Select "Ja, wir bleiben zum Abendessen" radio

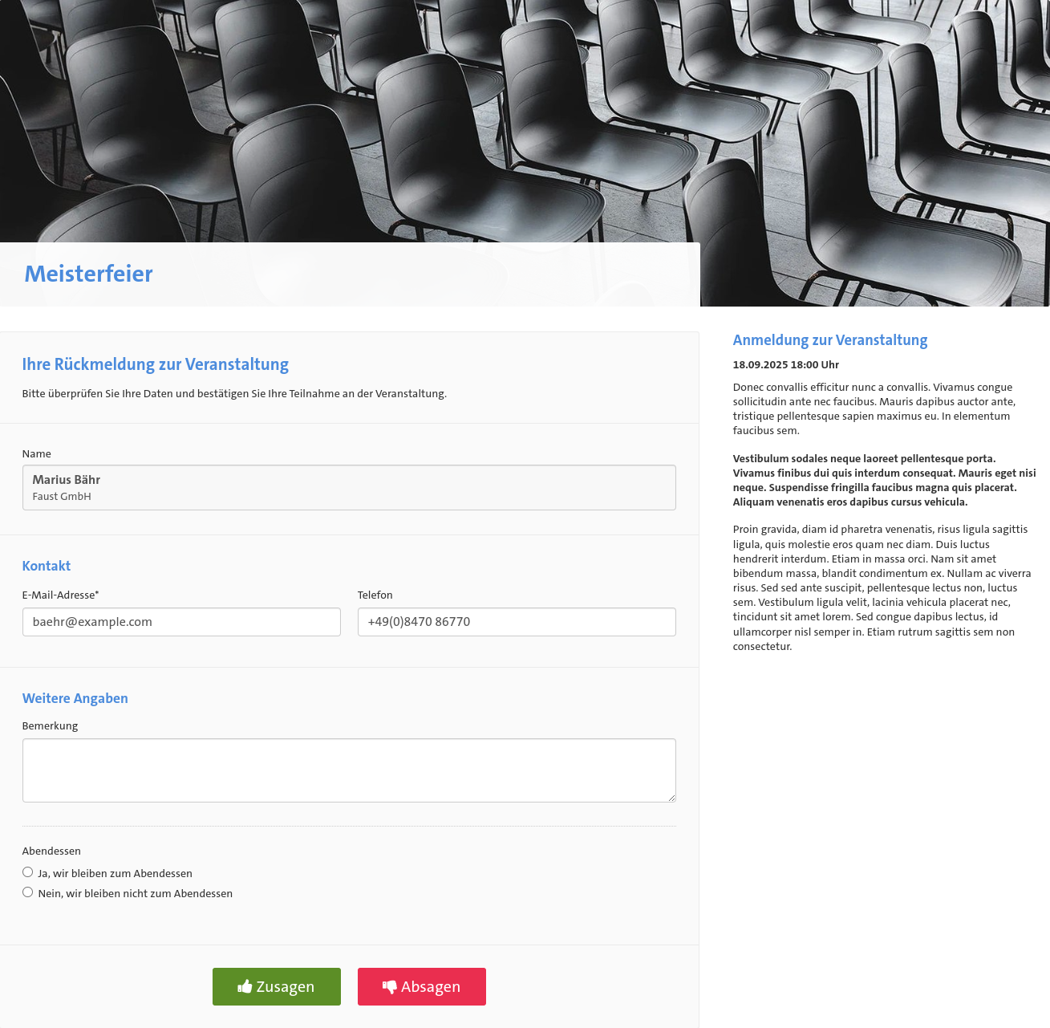pyautogui.click(x=28, y=872)
